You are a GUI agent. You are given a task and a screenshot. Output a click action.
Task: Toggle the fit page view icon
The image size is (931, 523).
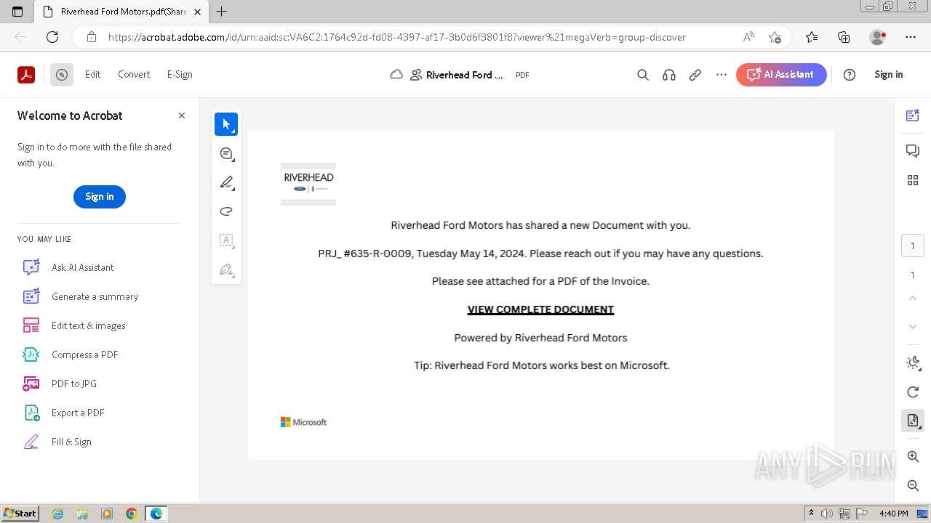pyautogui.click(x=913, y=421)
